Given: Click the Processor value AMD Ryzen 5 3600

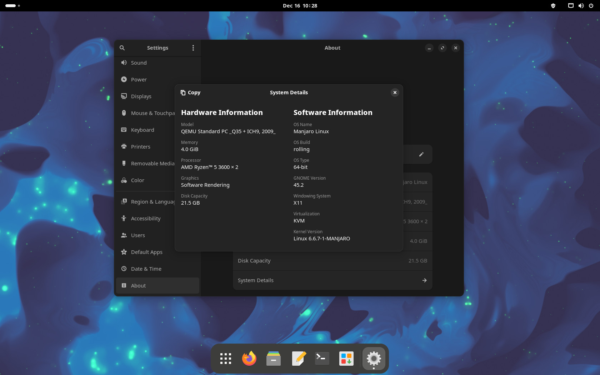Looking at the screenshot, I should [210, 167].
